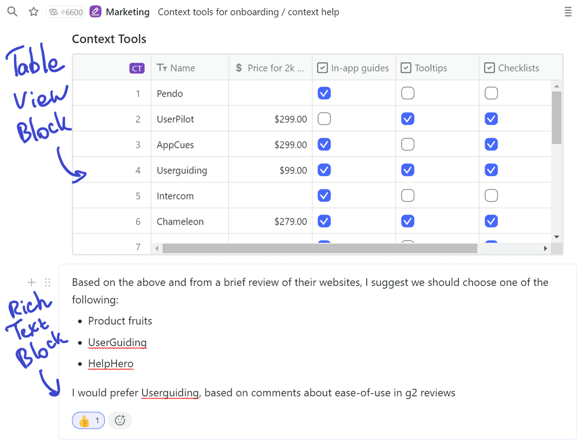587x447 pixels.
Task: Check the Checklists box for Intercom
Action: [491, 195]
